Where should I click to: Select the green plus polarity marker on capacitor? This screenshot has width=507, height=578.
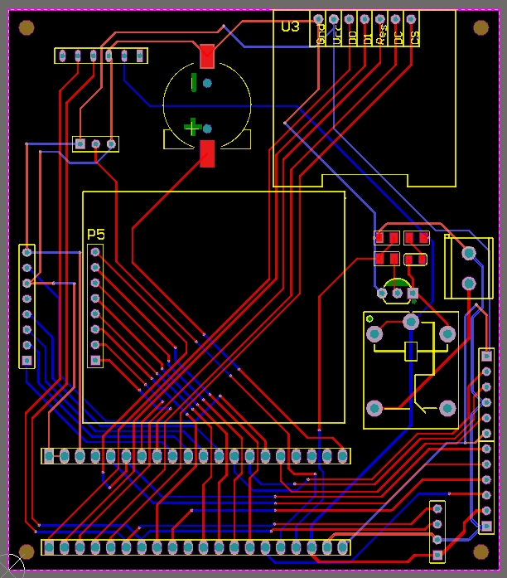point(192,128)
